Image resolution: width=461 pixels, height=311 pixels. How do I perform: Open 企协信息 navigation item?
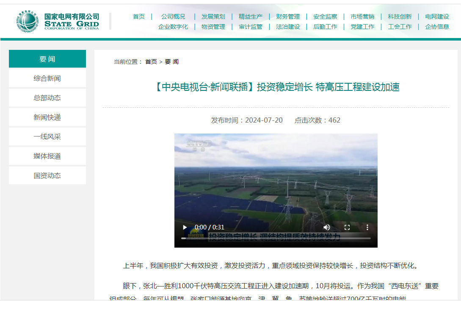pos(437,27)
